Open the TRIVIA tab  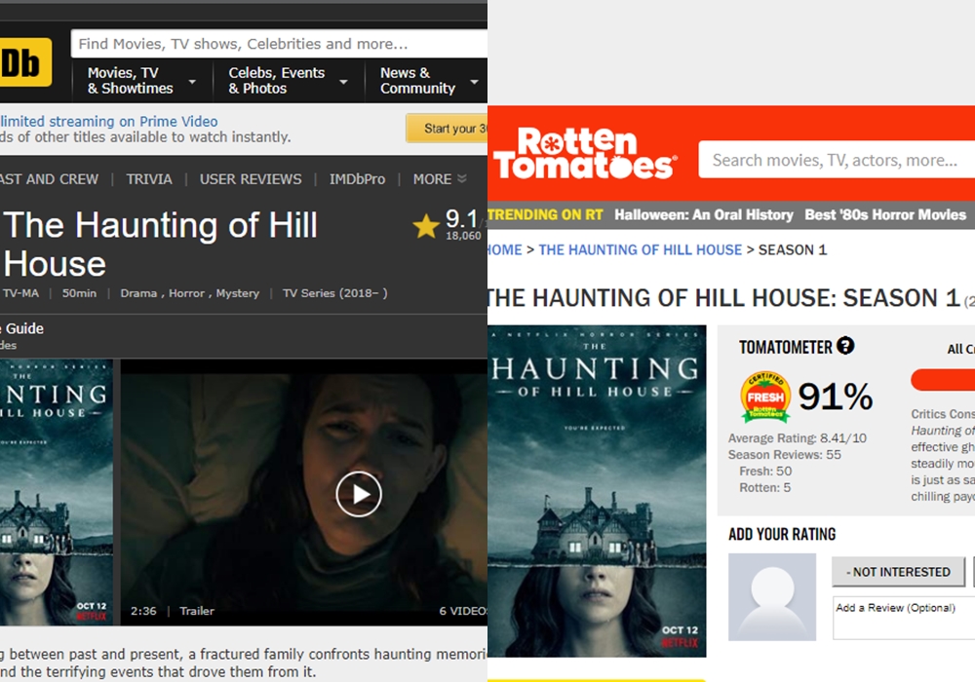(x=149, y=179)
